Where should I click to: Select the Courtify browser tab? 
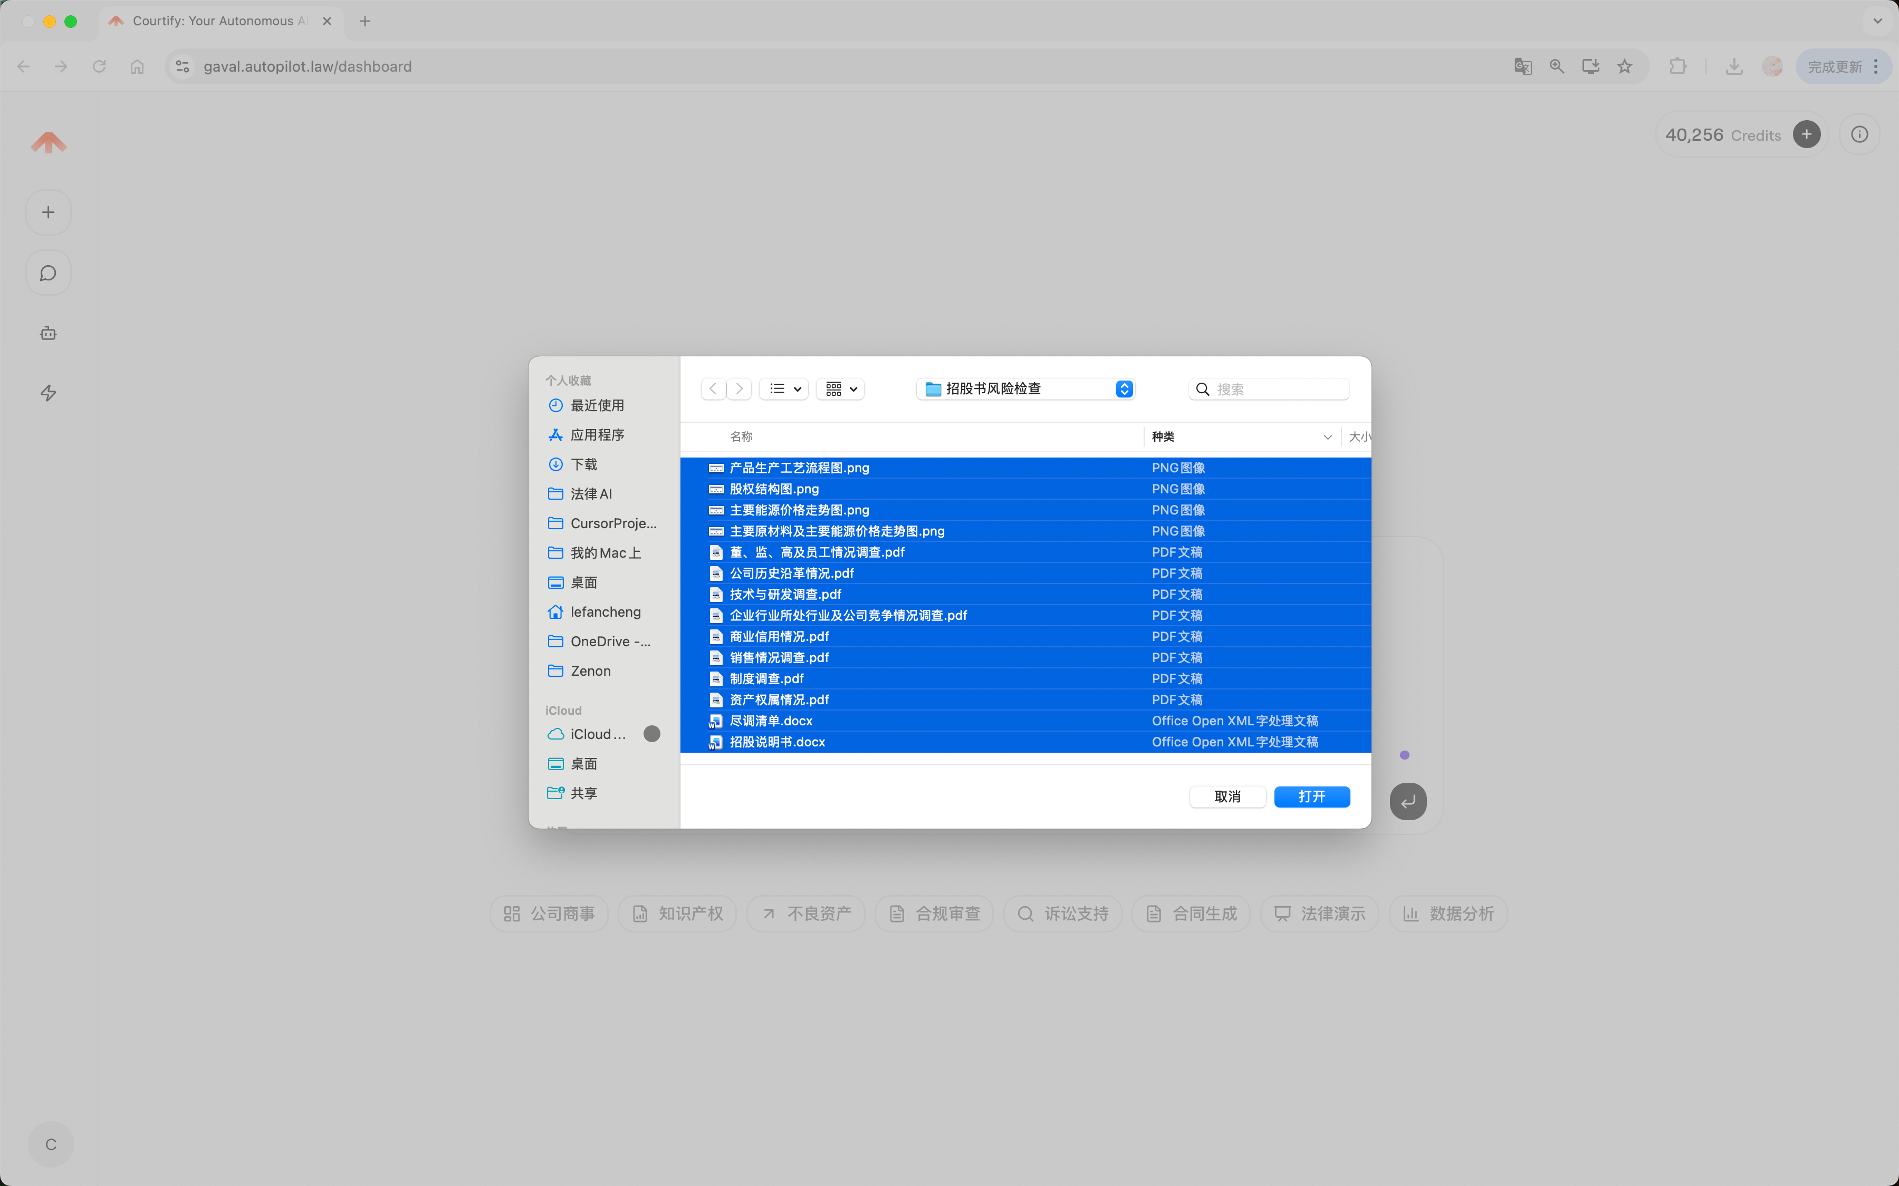208,21
